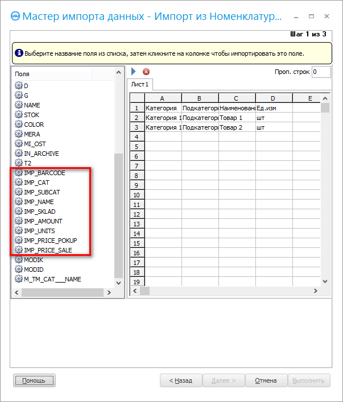
Task: Switch to the Лист1 sheet tab
Action: (x=140, y=85)
